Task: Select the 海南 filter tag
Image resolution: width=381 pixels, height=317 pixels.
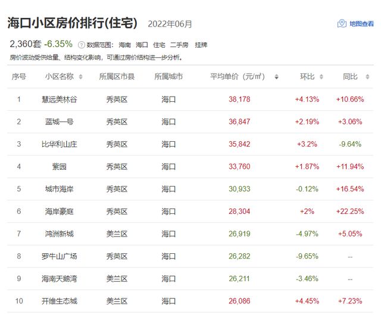Action: coord(124,45)
